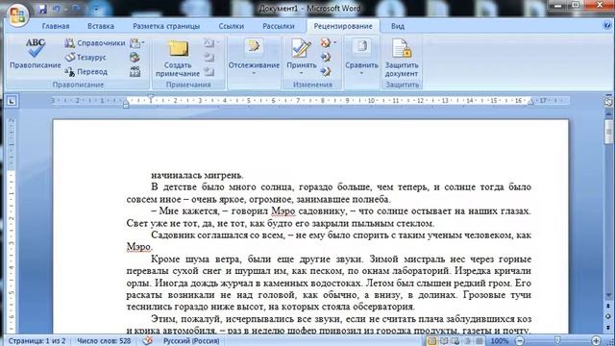The width and height of the screenshot is (615, 346).
Task: Click next comment icon in Примечания group
Action: (x=209, y=71)
